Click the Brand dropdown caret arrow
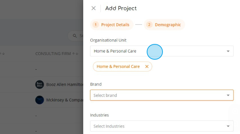This screenshot has width=240, height=134. click(x=228, y=95)
